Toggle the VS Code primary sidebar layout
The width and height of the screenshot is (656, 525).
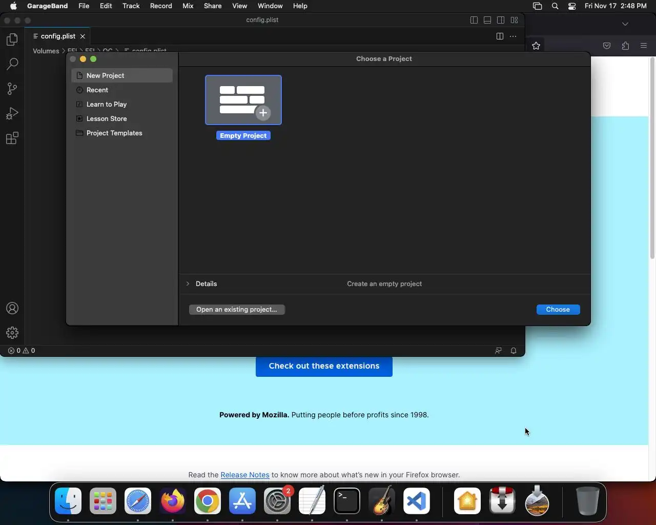(474, 20)
